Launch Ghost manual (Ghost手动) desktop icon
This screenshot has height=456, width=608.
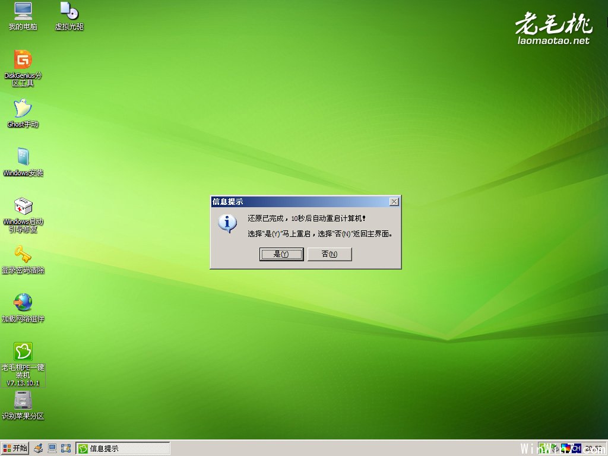23,109
